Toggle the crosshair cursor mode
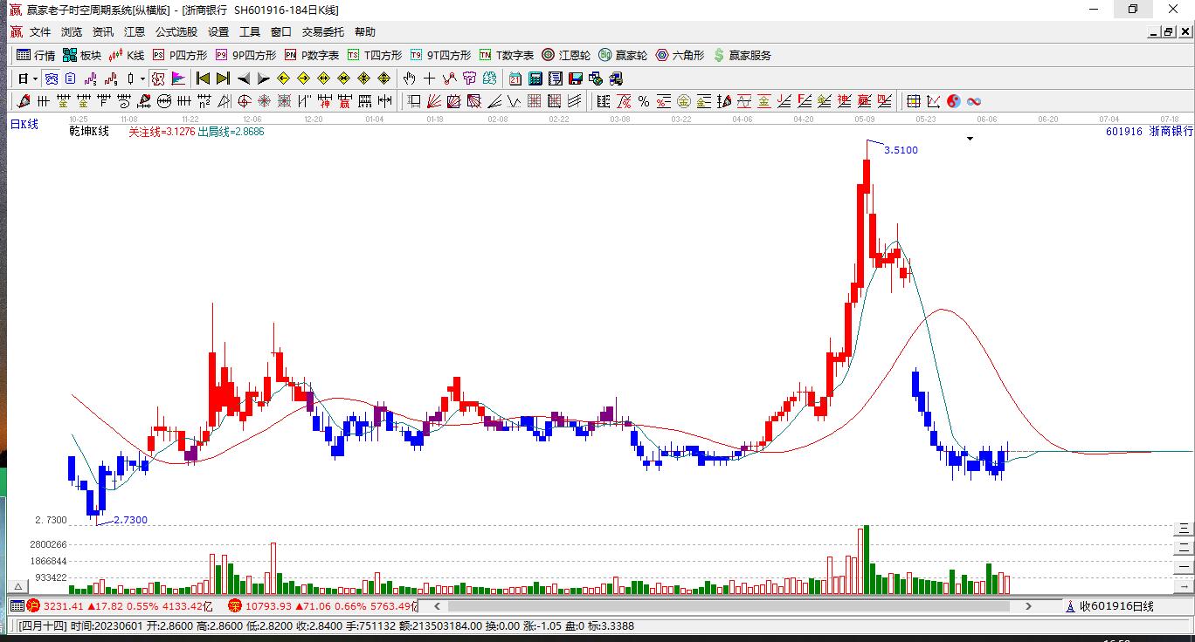Screen dimensions: 1195x642 point(431,79)
